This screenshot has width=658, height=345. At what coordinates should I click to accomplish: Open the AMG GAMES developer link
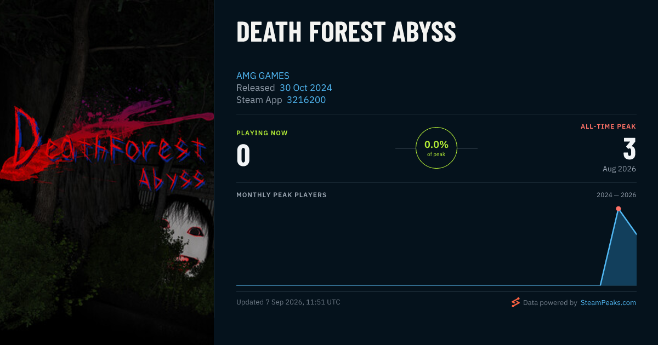pyautogui.click(x=263, y=76)
